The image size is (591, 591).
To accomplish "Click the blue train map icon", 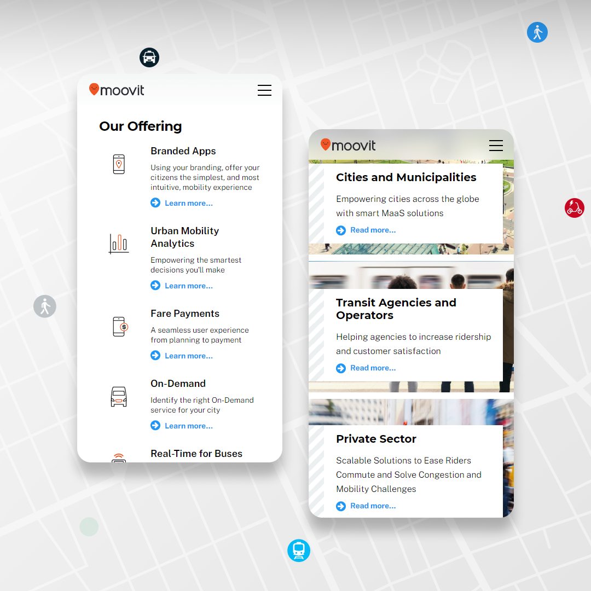I will pos(299,551).
